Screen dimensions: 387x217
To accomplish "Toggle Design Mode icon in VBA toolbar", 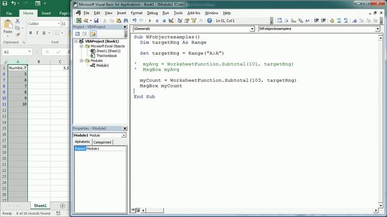I will (x=171, y=20).
